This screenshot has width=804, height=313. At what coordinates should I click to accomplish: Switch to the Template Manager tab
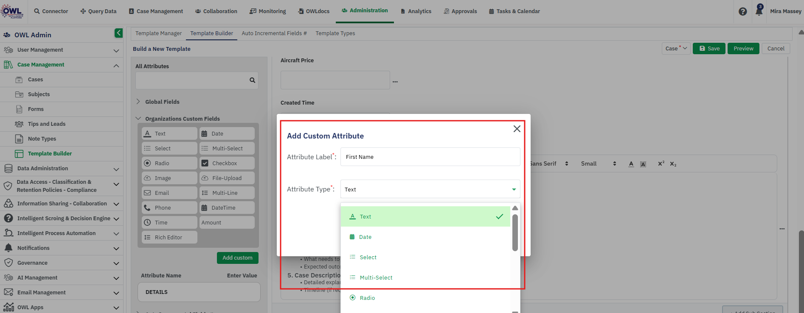click(x=158, y=33)
